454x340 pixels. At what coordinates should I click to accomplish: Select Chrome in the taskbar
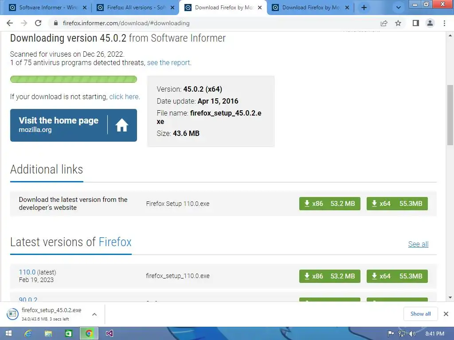(x=89, y=333)
